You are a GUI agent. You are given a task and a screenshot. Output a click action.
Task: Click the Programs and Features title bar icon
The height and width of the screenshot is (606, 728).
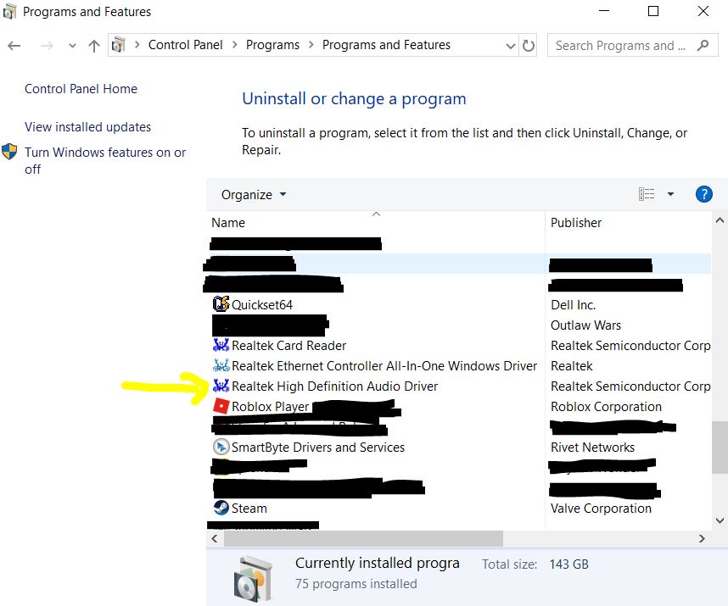click(9, 12)
